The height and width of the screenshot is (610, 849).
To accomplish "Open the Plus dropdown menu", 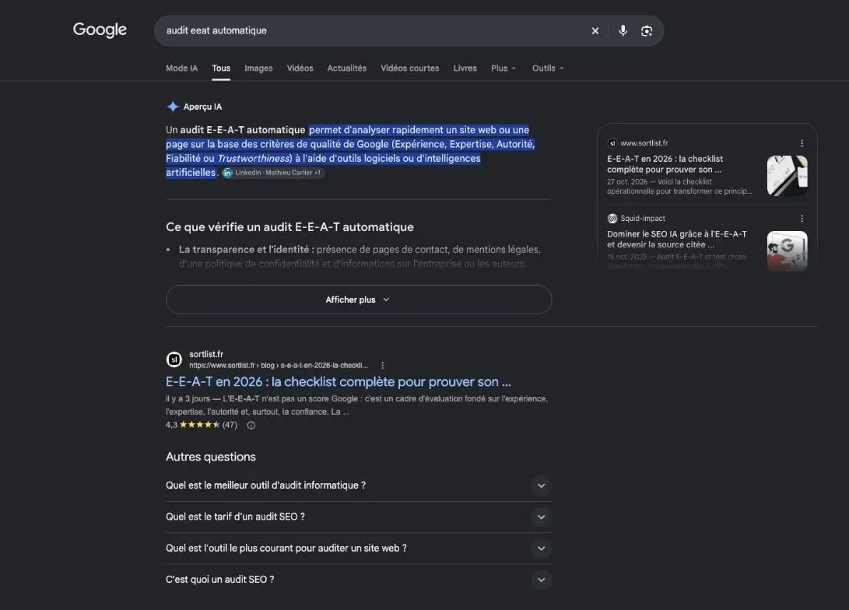I will click(x=503, y=68).
